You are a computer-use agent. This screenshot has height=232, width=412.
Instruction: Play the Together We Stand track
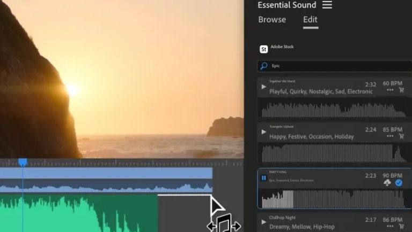263,87
